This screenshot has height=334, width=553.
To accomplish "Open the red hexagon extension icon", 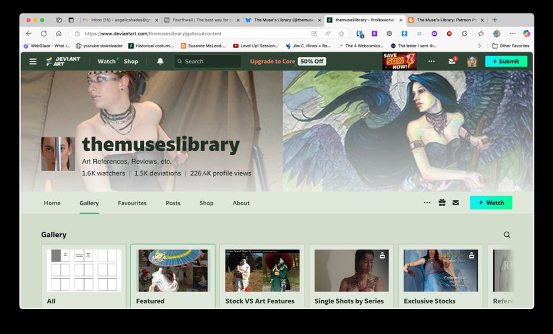I will 449,34.
